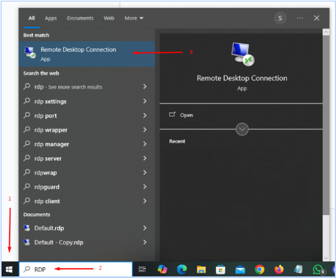Viewport: 336px width, 278px height.
Task: Expand the rdp see more results chevron
Action: (x=145, y=87)
